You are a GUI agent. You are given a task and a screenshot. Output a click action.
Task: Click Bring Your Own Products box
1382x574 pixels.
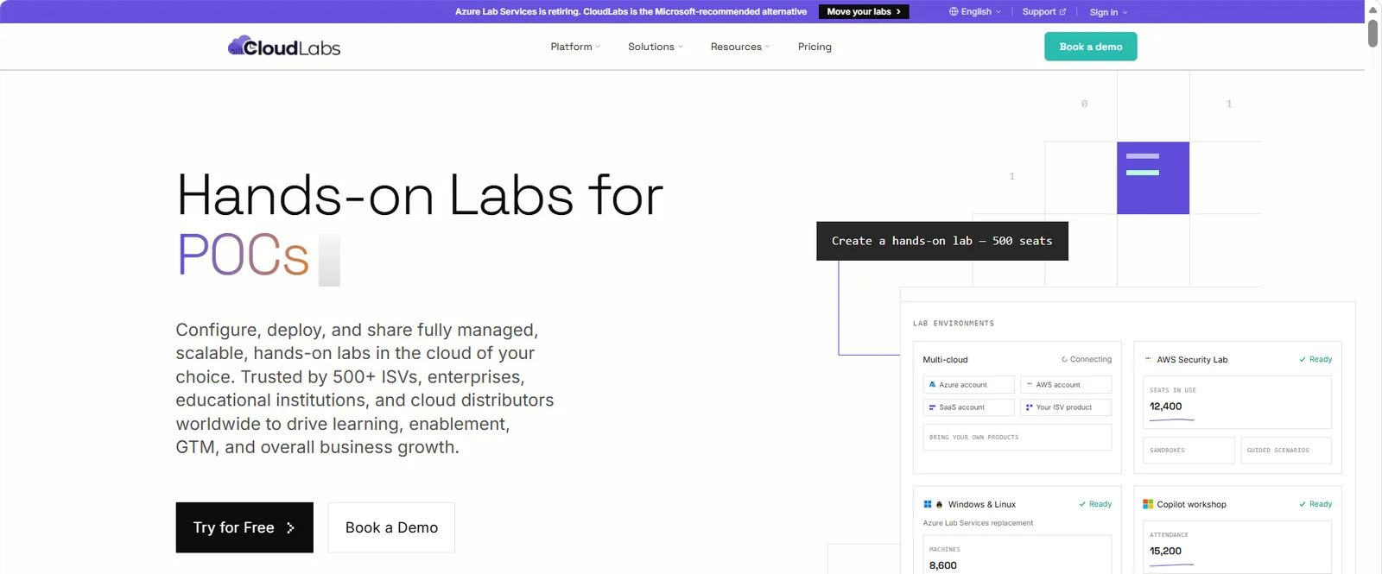pos(1017,438)
